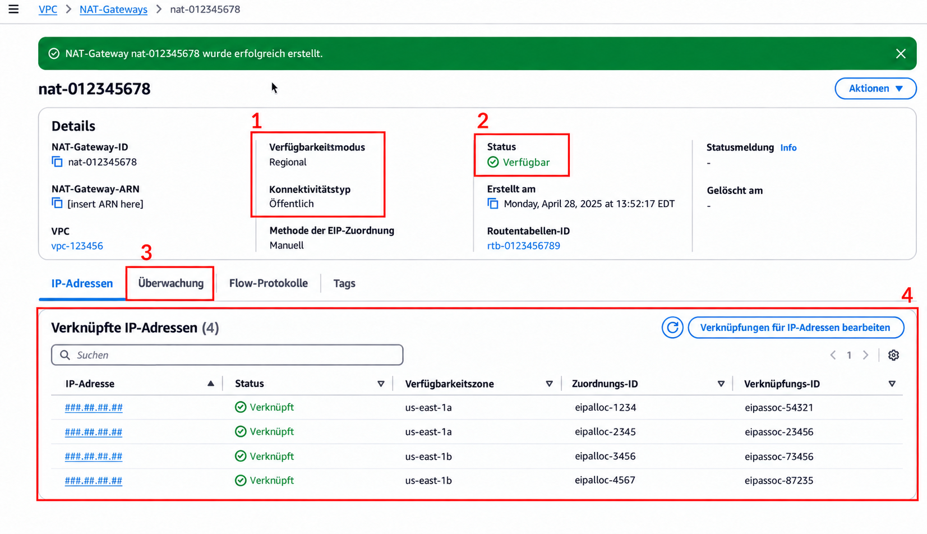This screenshot has width=927, height=534.
Task: Click the eipalloc-1234 cell
Action: [x=605, y=407]
